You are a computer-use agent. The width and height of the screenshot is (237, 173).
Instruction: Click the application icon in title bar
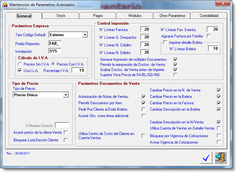(x=5, y=5)
